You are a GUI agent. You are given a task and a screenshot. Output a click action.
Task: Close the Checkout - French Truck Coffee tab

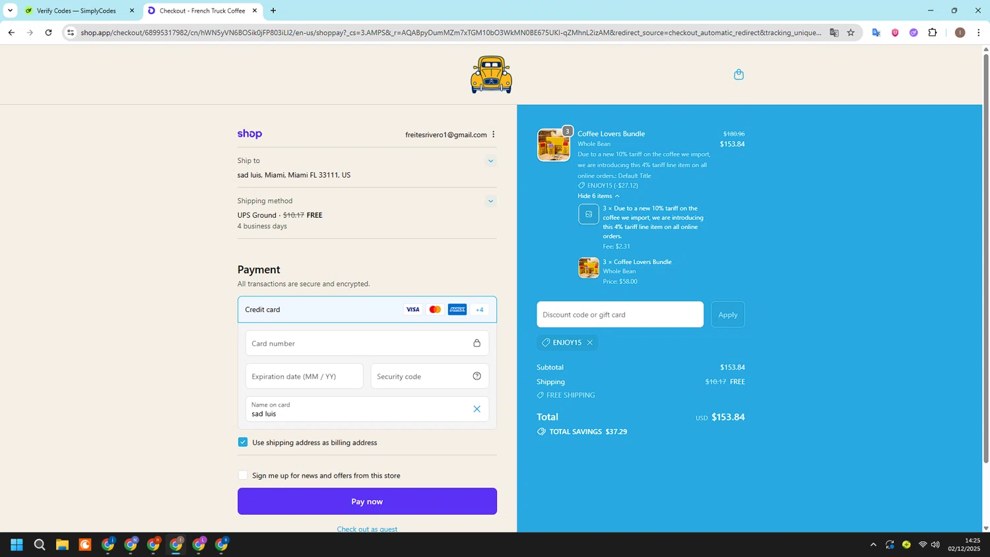(x=255, y=11)
